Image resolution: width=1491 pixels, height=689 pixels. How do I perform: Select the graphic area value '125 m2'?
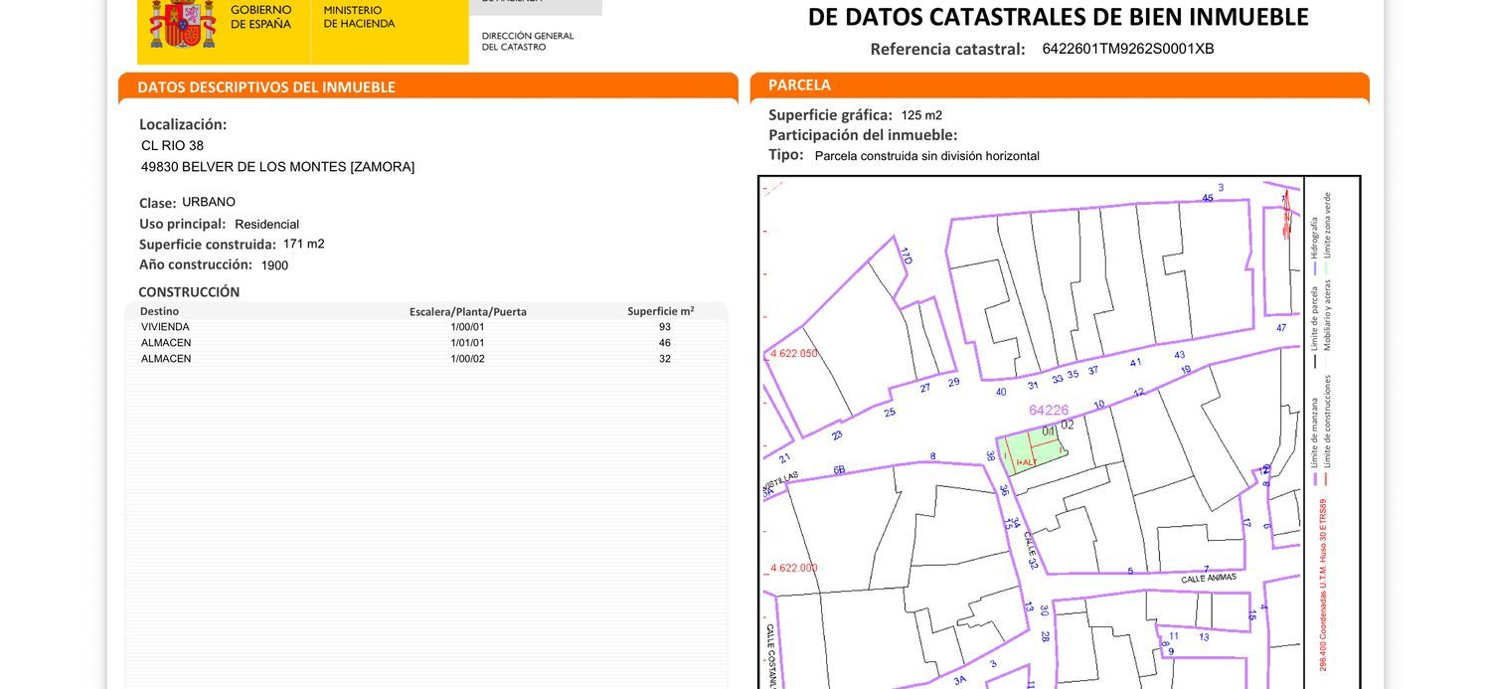pos(921,115)
